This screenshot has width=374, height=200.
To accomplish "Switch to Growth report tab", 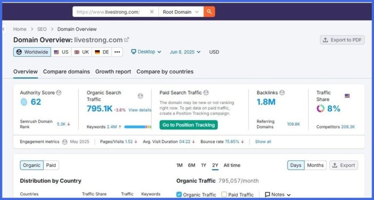I will click(x=113, y=72).
